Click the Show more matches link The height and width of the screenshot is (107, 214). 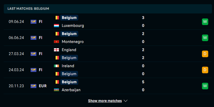point(105,101)
